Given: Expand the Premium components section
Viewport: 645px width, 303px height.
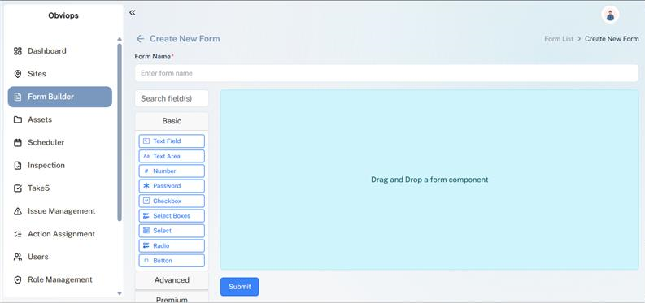Looking at the screenshot, I should [x=172, y=297].
